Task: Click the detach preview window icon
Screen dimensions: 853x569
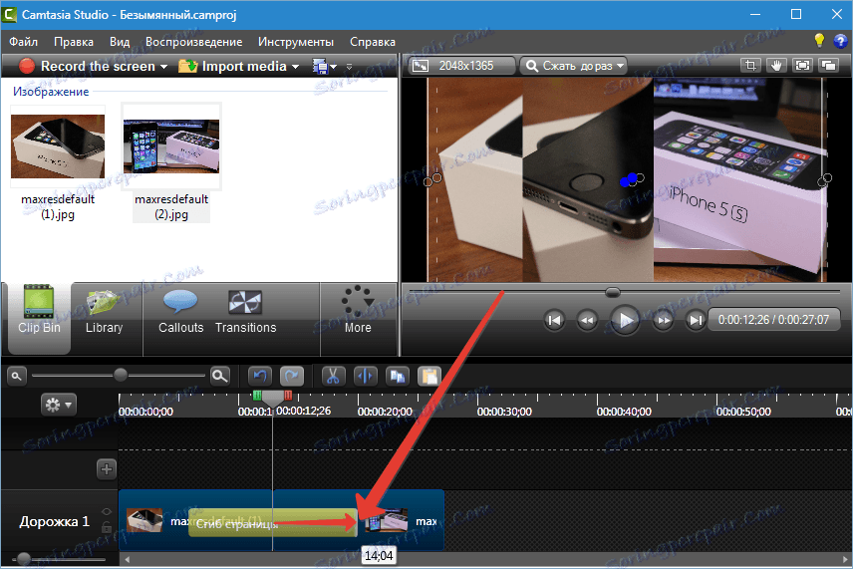Action: 828,66
